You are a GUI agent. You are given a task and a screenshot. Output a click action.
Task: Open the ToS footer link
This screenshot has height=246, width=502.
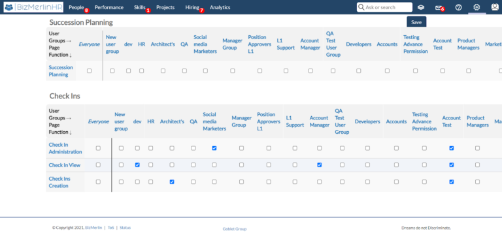coord(110,228)
